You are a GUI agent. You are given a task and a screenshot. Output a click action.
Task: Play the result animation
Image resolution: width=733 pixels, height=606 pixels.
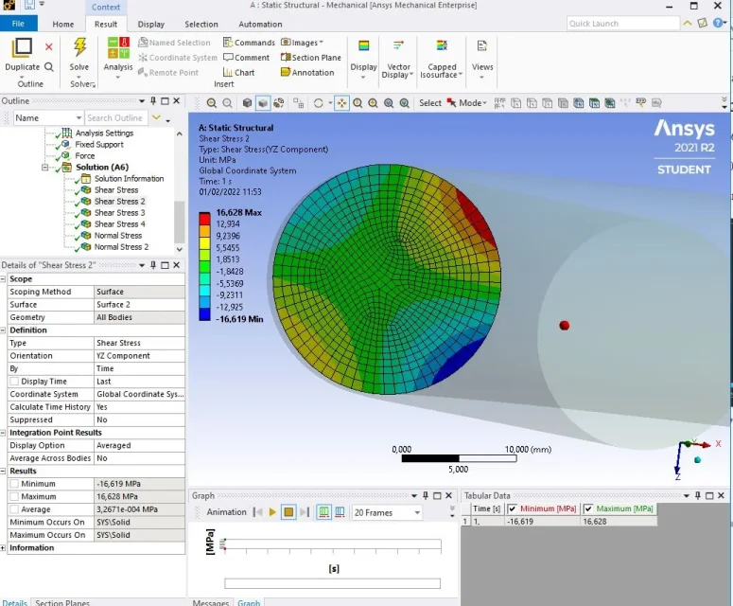pyautogui.click(x=272, y=512)
